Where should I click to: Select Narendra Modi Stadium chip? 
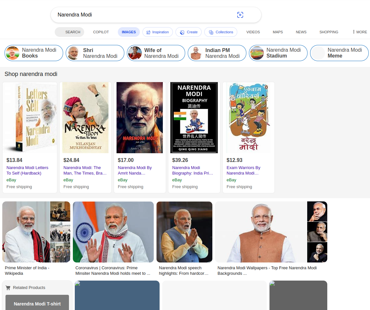tap(278, 53)
